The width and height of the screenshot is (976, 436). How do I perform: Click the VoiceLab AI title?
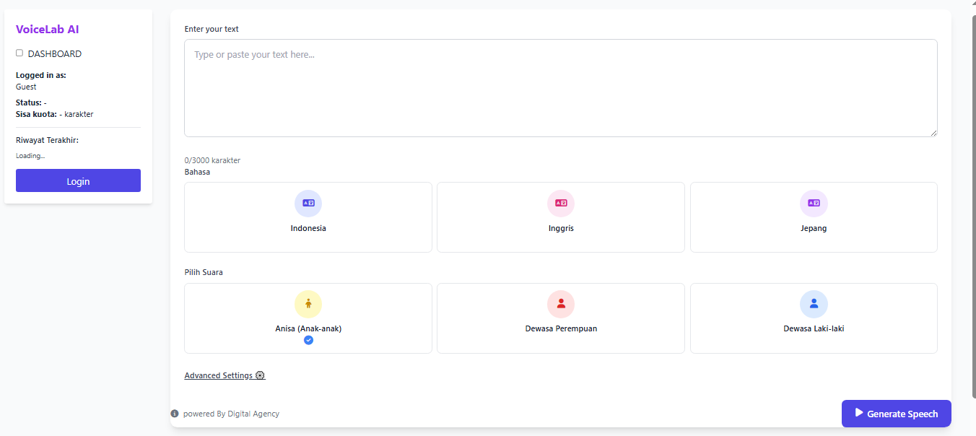coord(47,30)
